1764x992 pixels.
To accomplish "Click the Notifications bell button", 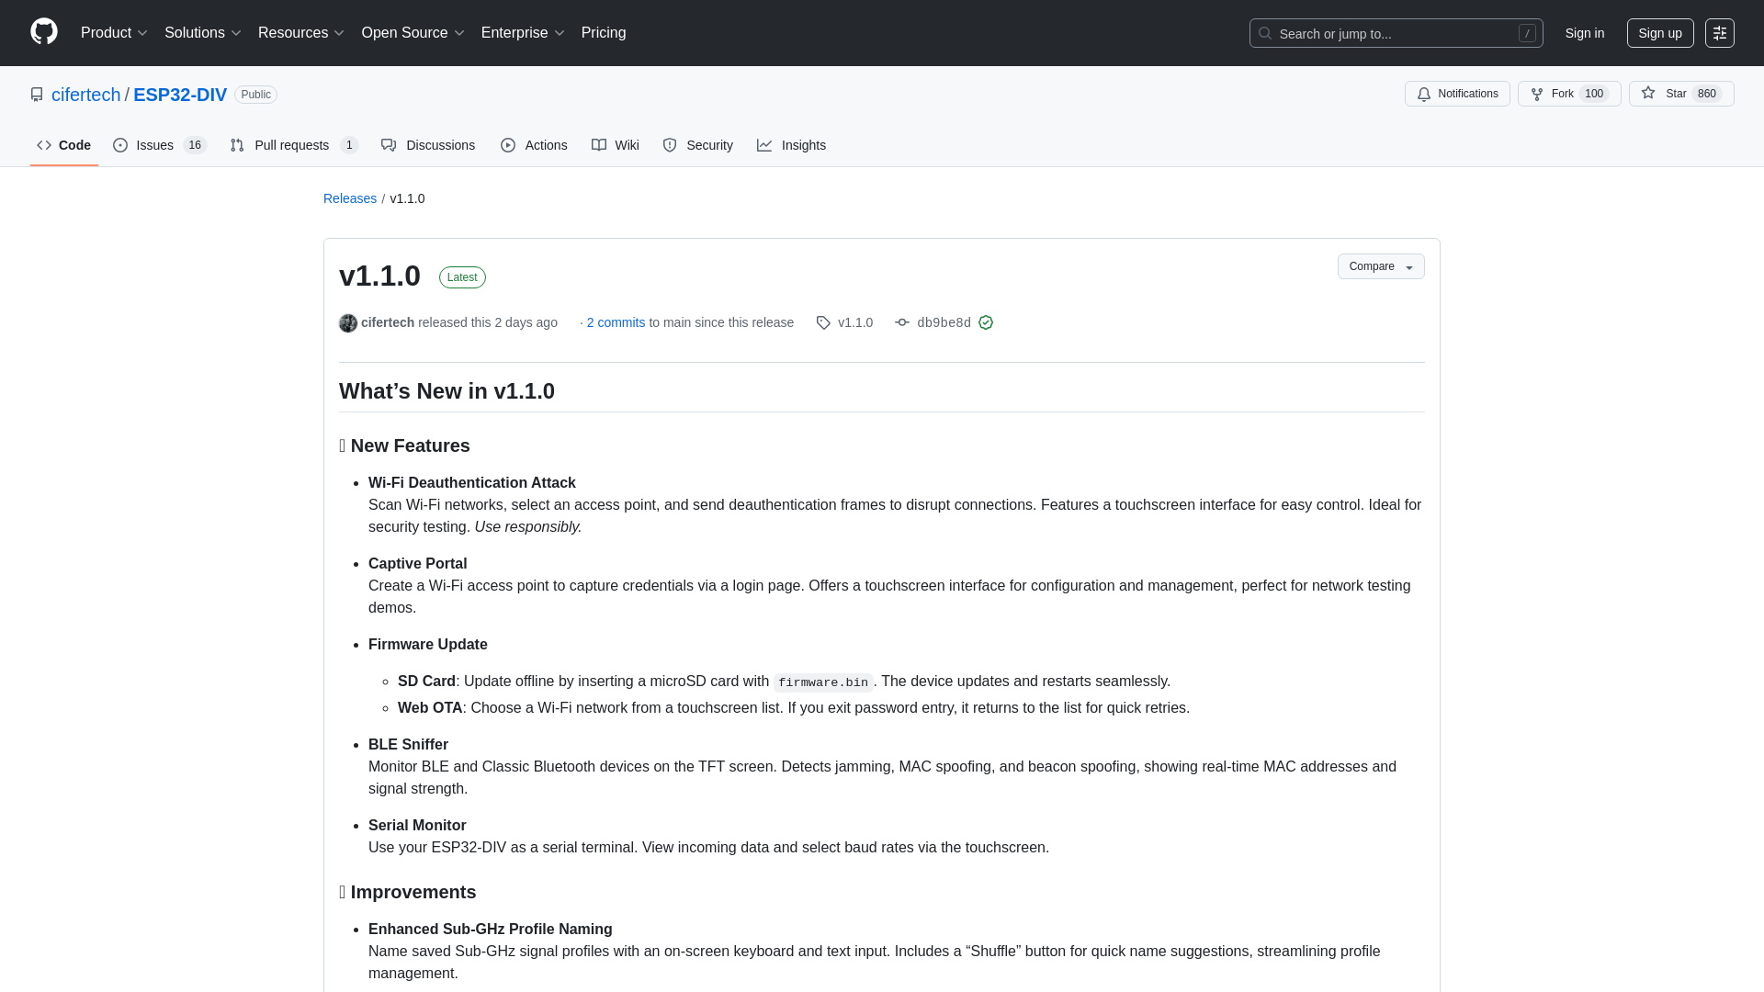I will coord(1457,94).
